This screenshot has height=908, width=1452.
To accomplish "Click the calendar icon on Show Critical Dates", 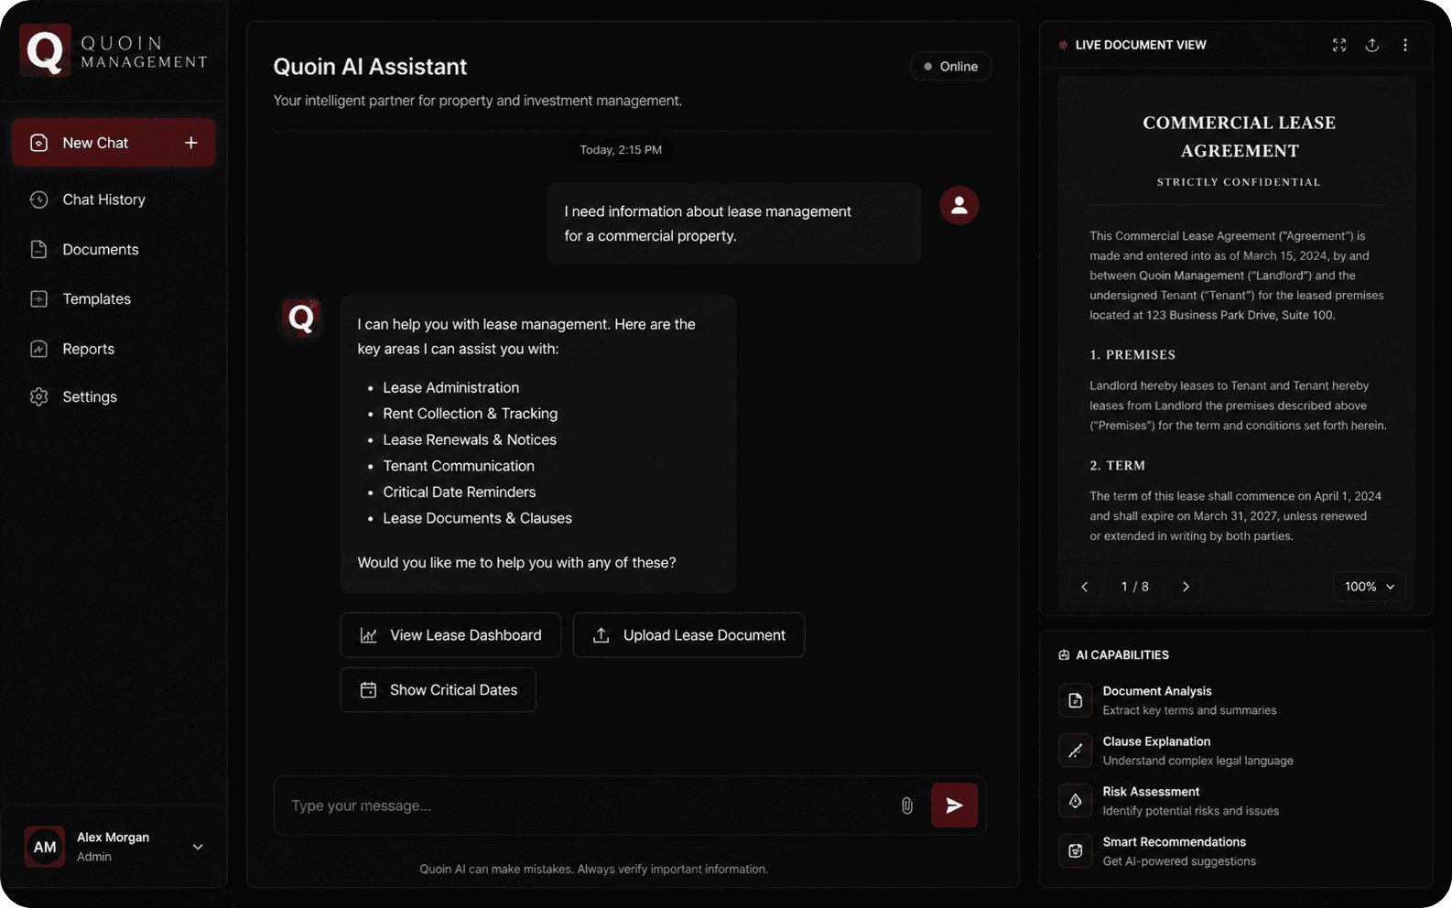I will 369,690.
